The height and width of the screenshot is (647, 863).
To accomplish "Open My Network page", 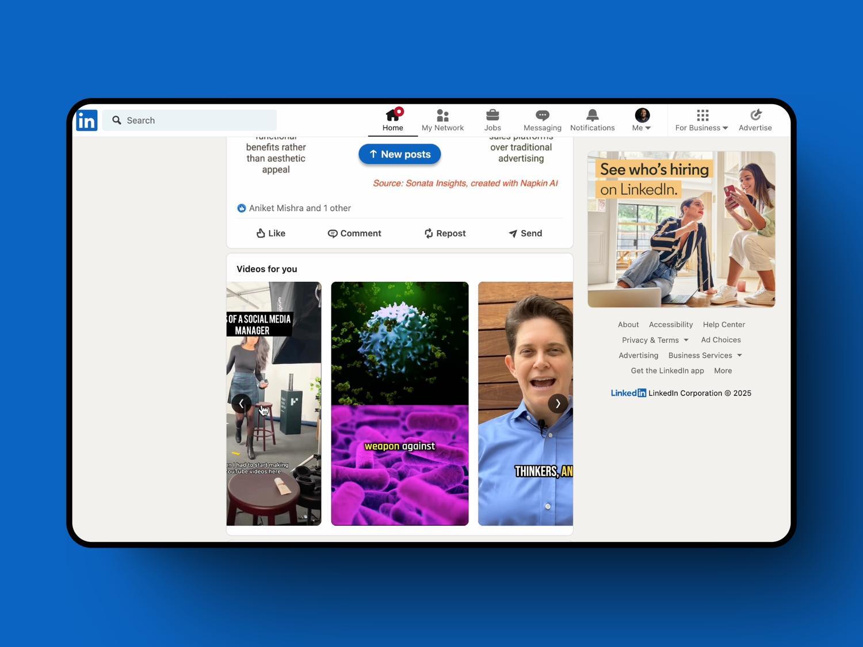I will (x=442, y=120).
